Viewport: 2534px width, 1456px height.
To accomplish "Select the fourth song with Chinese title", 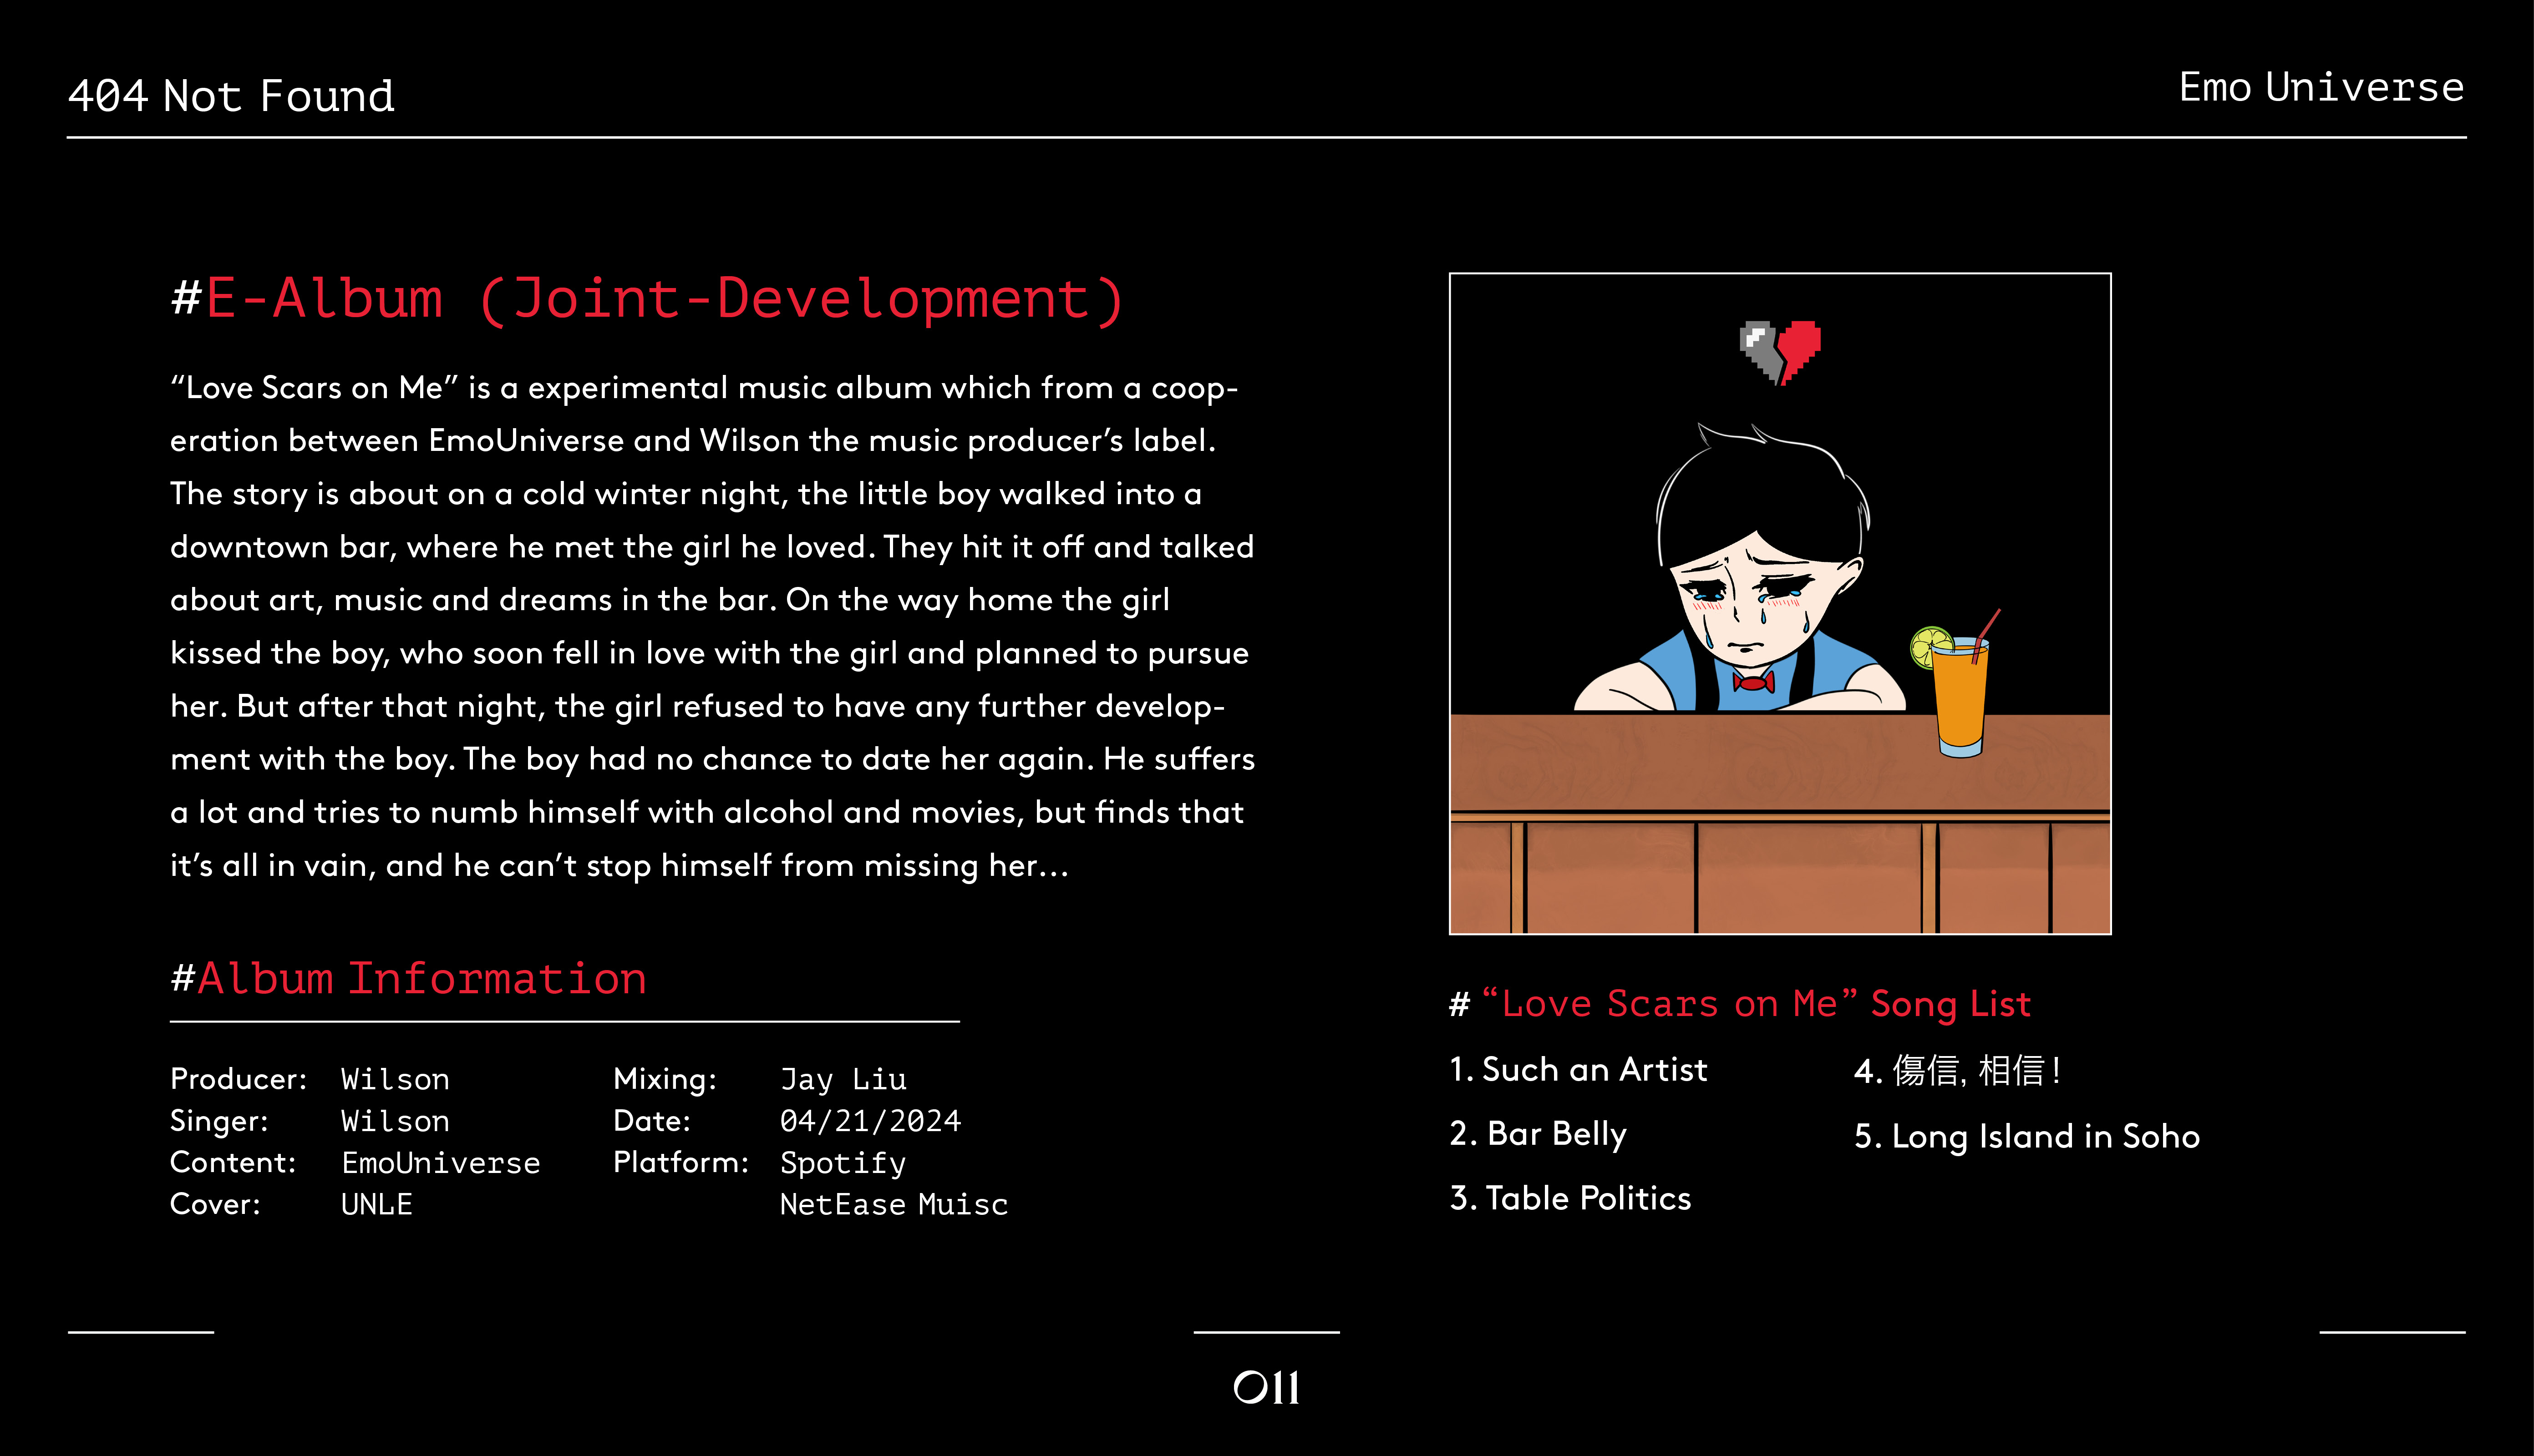I will [x=1957, y=1071].
